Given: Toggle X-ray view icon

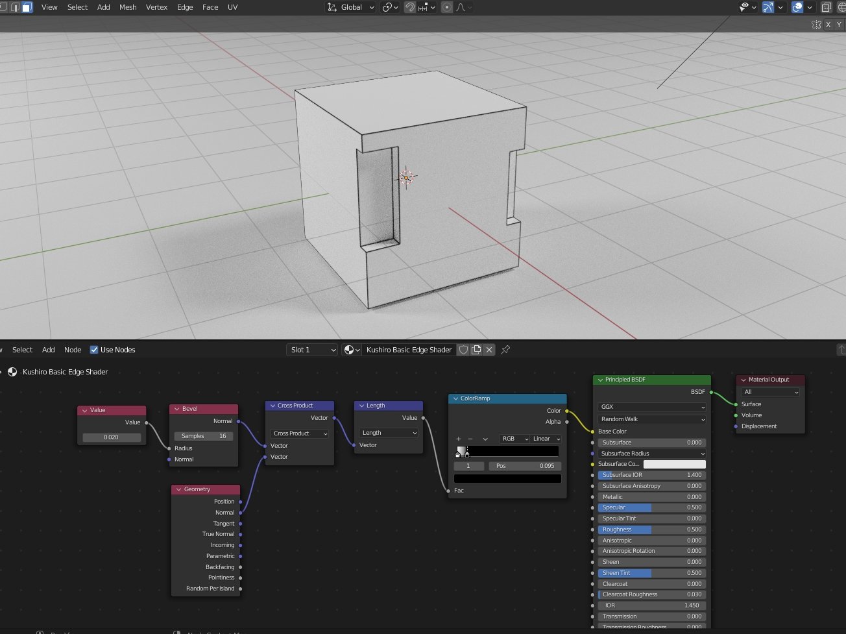Looking at the screenshot, I should click(x=826, y=7).
